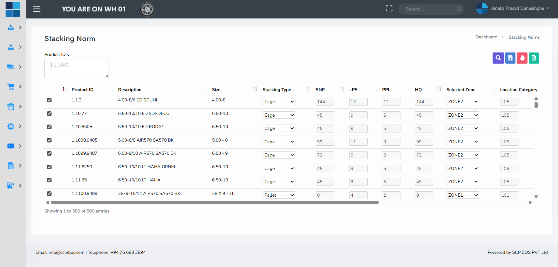Open the shopping cart sidebar menu
This screenshot has width=558, height=267.
pyautogui.click(x=11, y=87)
